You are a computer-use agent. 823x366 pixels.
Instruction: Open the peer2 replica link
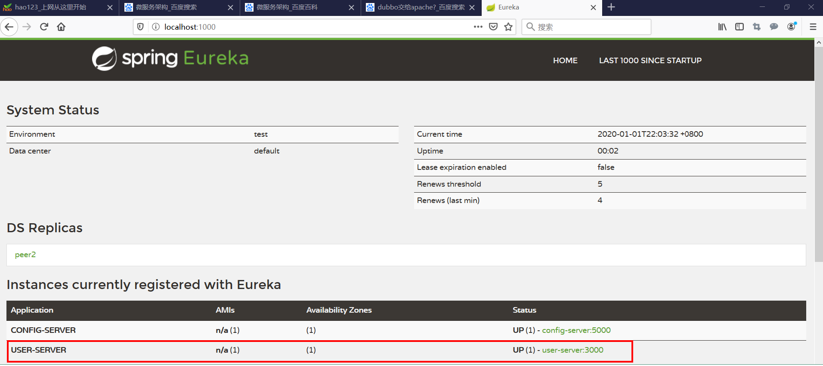tap(25, 255)
